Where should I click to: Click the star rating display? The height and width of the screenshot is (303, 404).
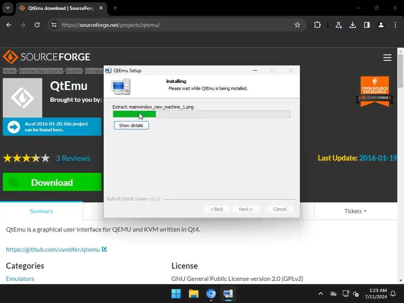click(x=26, y=158)
